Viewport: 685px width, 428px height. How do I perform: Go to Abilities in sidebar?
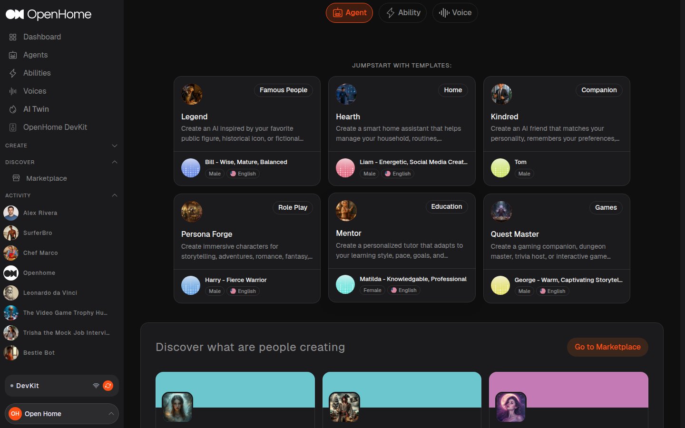click(x=37, y=73)
